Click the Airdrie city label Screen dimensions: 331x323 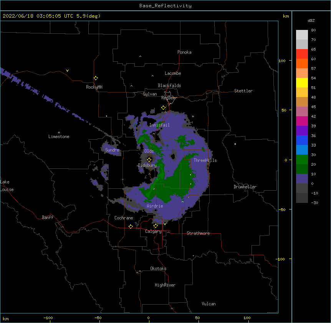tap(155, 206)
